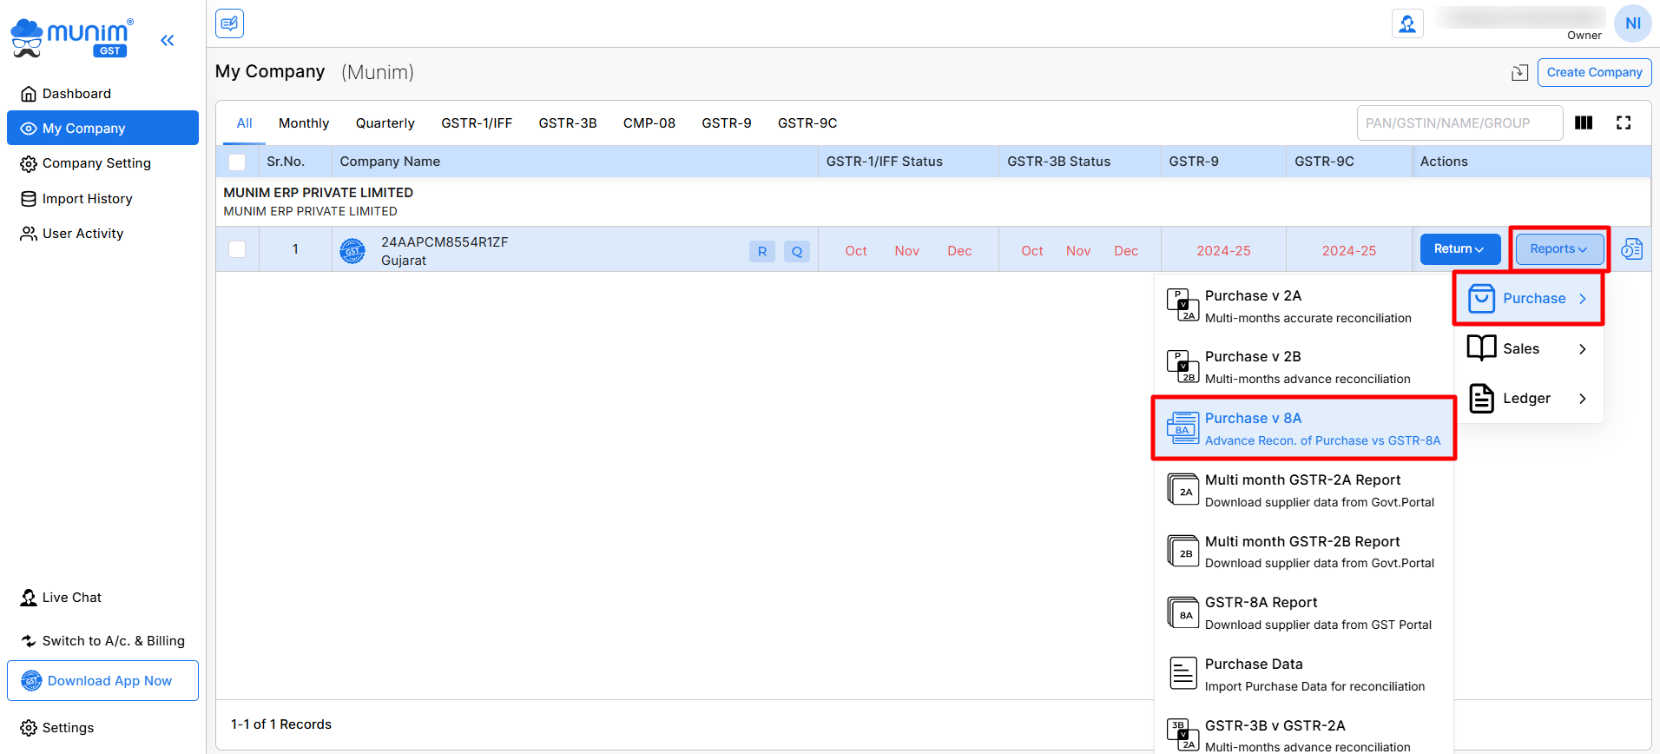Tick the checkbox for row 1
Viewport: 1660px width, 754px height.
[x=237, y=249]
